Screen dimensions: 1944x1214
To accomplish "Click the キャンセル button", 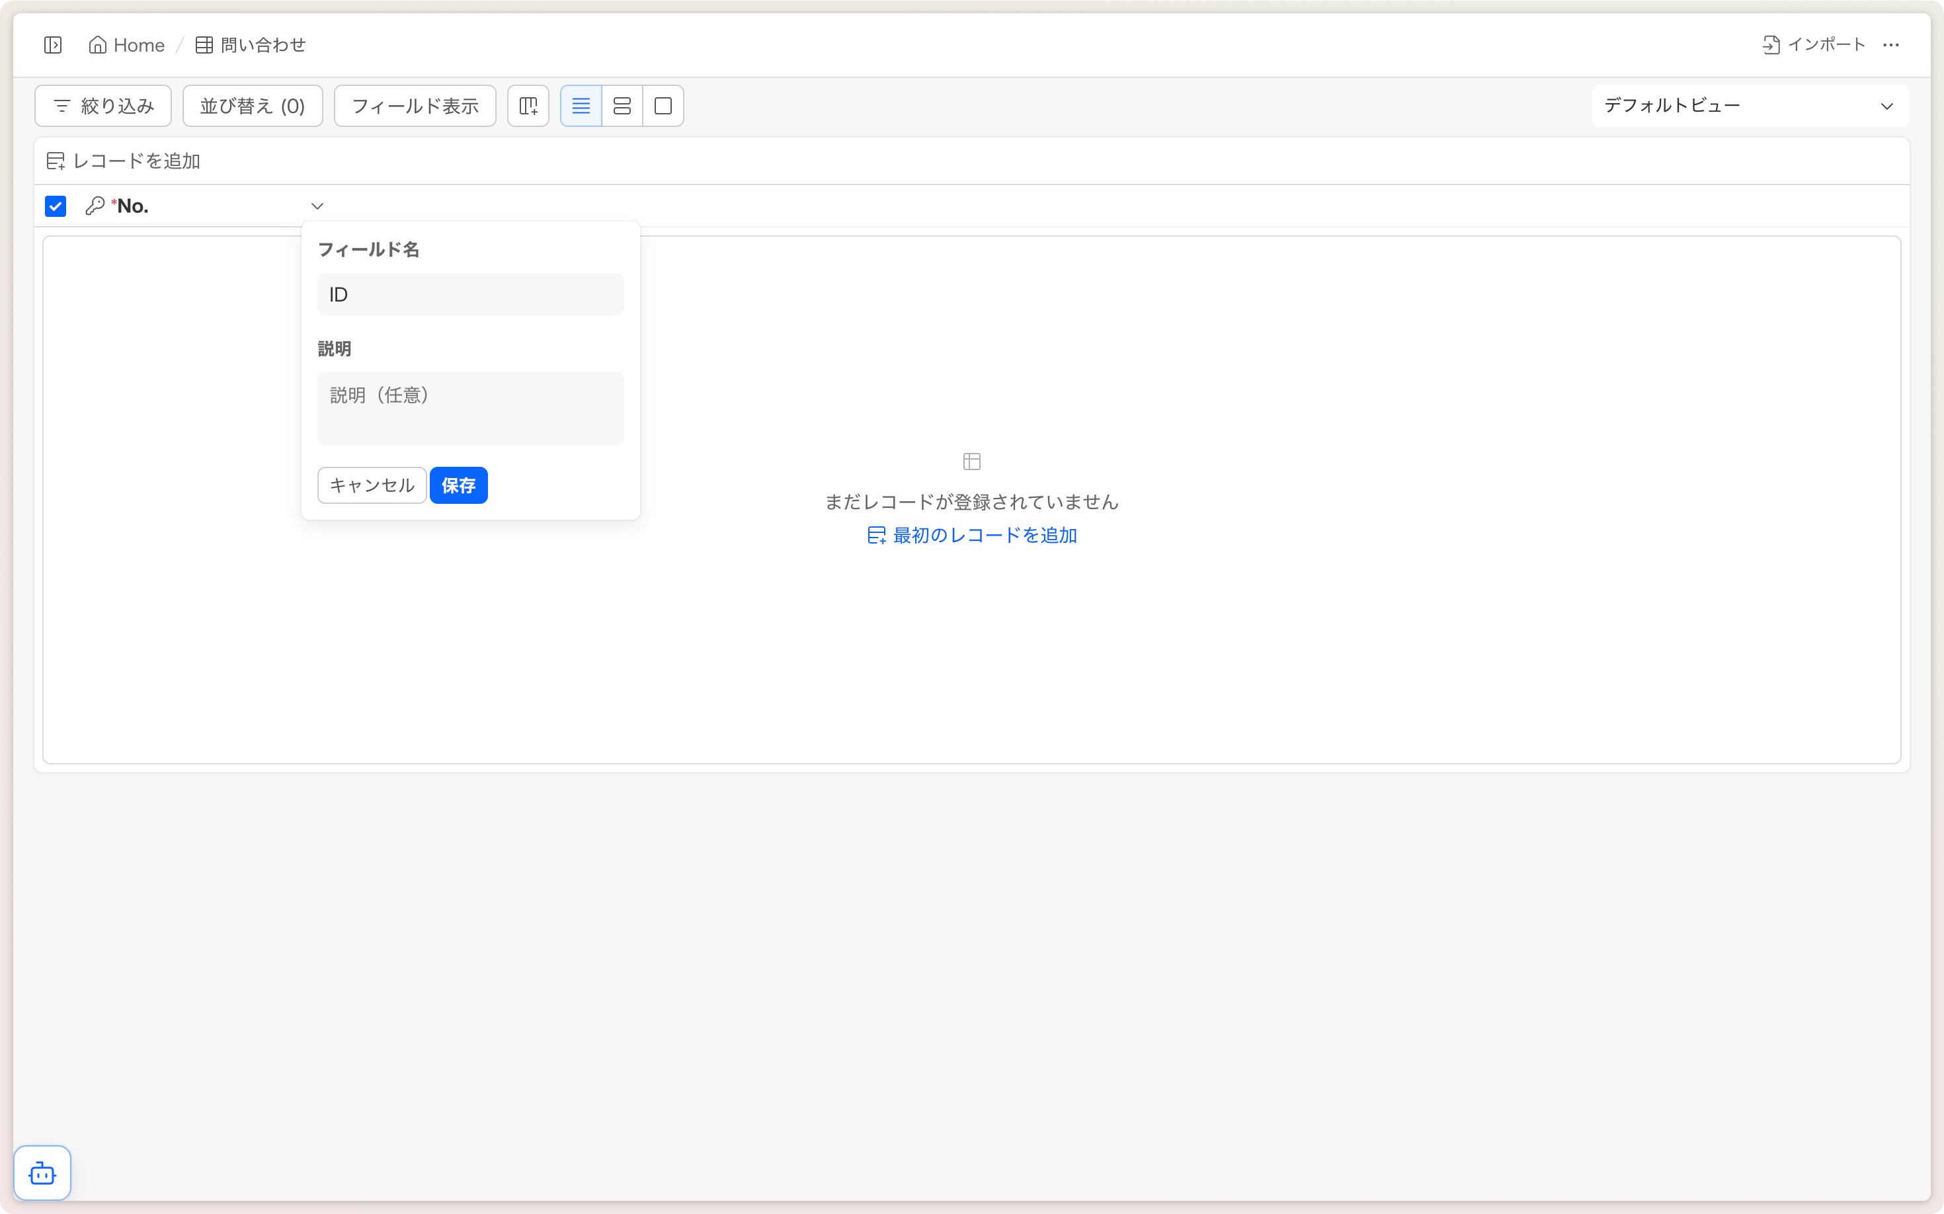I will tap(372, 485).
